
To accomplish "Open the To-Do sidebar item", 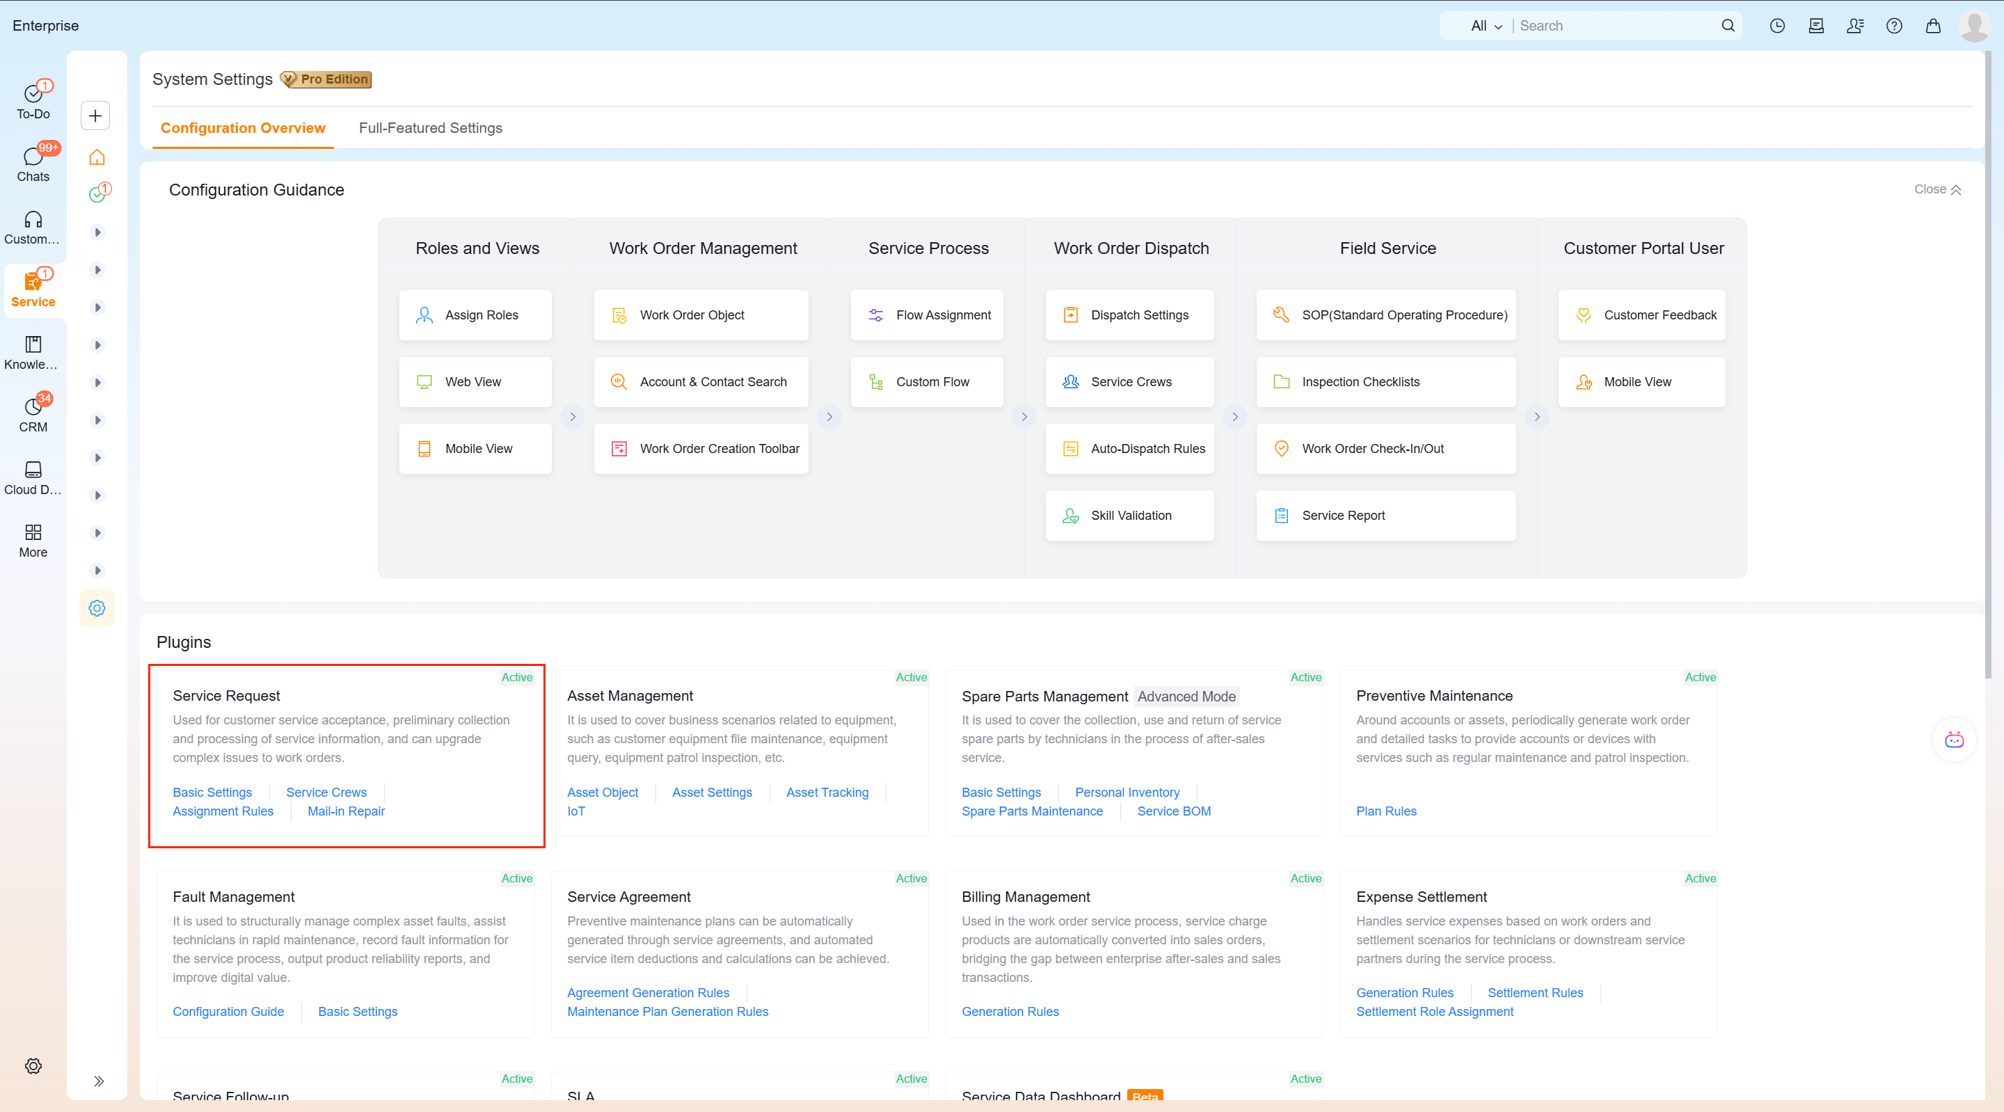I will coord(33,101).
